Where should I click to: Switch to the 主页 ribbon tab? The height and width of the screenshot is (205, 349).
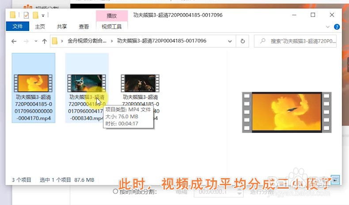pos(40,26)
